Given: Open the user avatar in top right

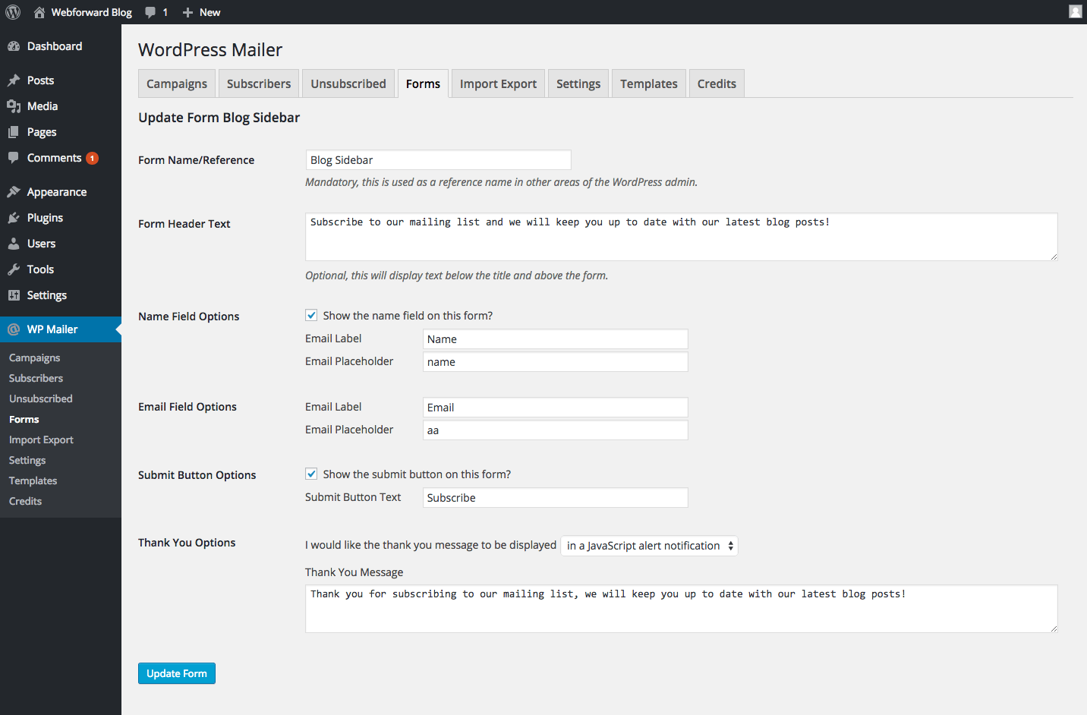Looking at the screenshot, I should 1075,11.
